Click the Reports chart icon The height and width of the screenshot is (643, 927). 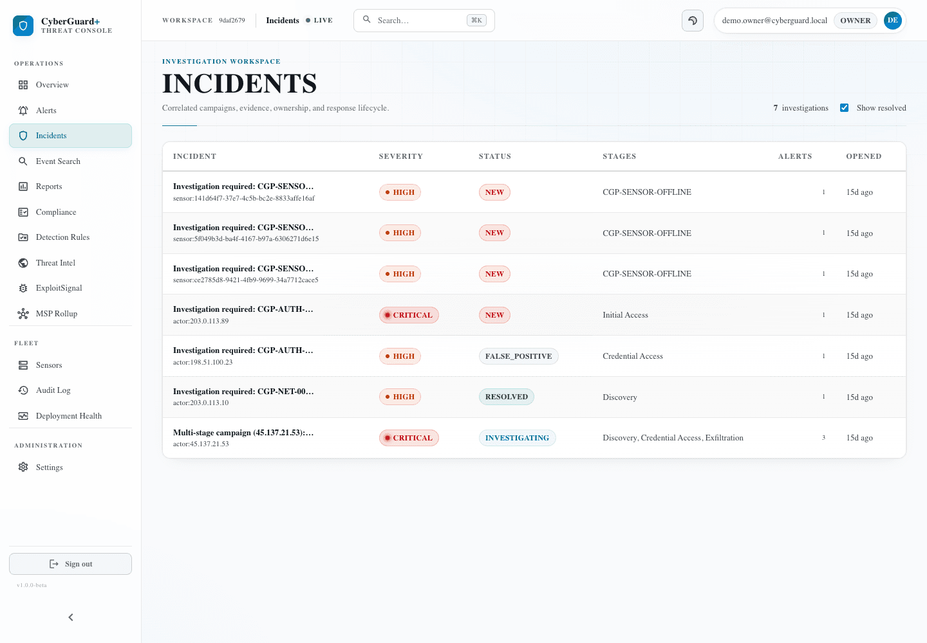click(23, 186)
